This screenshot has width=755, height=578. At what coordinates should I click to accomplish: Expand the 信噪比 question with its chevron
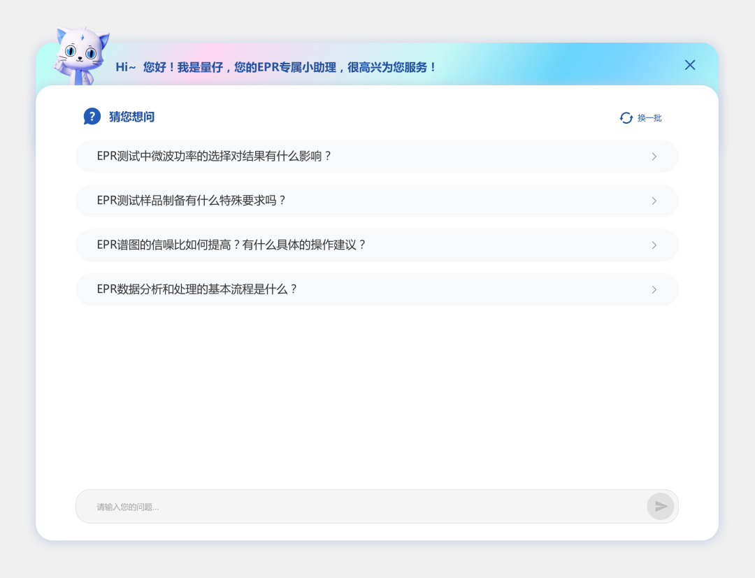(x=654, y=245)
